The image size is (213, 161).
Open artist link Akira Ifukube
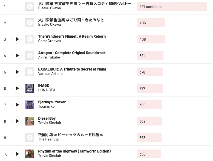tap(49, 57)
